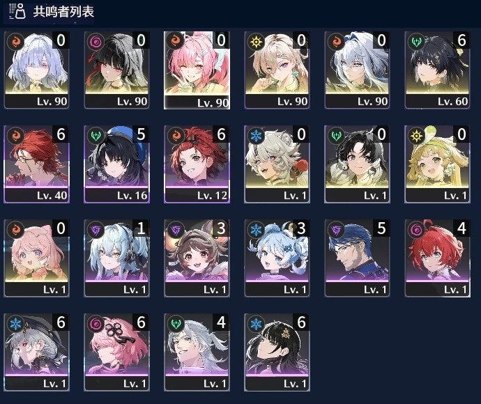Click the Fusion flame icon on the Lv. 40 card

pyautogui.click(x=15, y=136)
